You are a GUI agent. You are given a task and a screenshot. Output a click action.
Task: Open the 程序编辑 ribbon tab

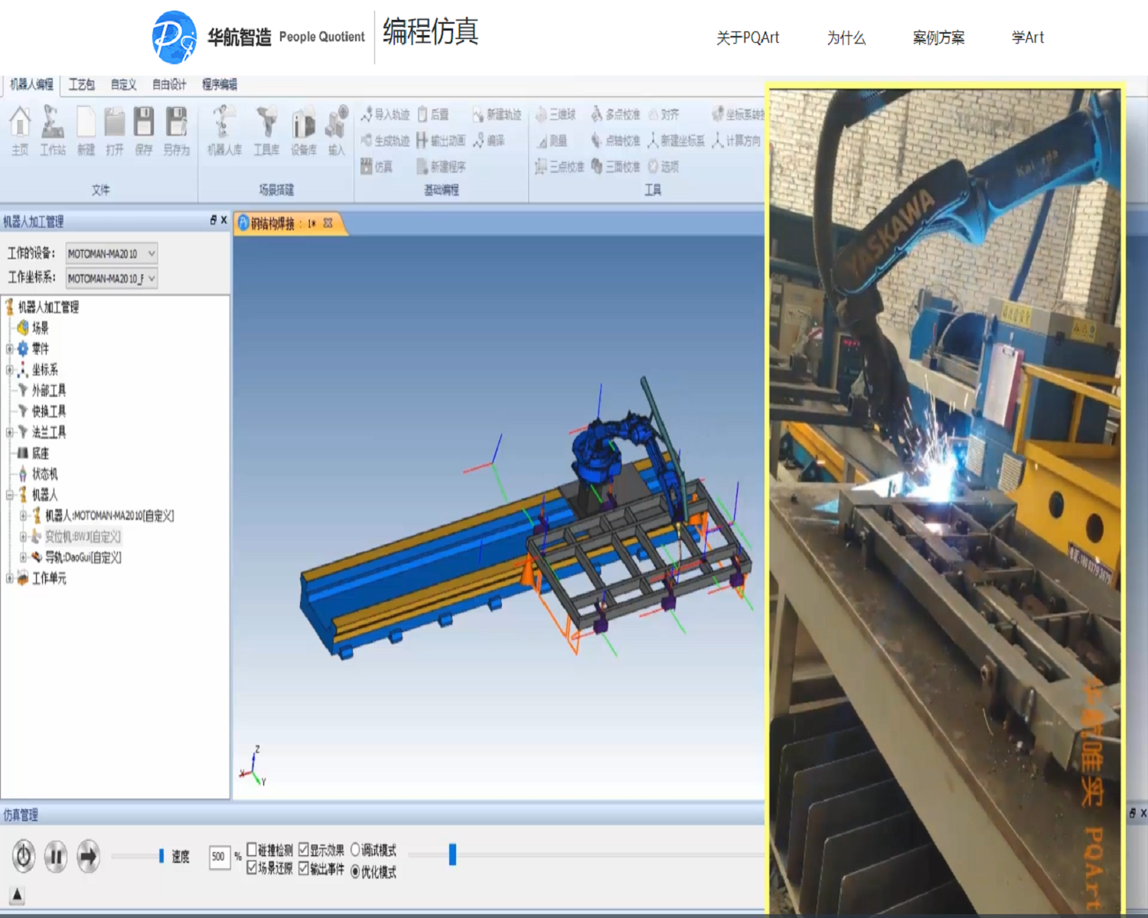coord(219,84)
